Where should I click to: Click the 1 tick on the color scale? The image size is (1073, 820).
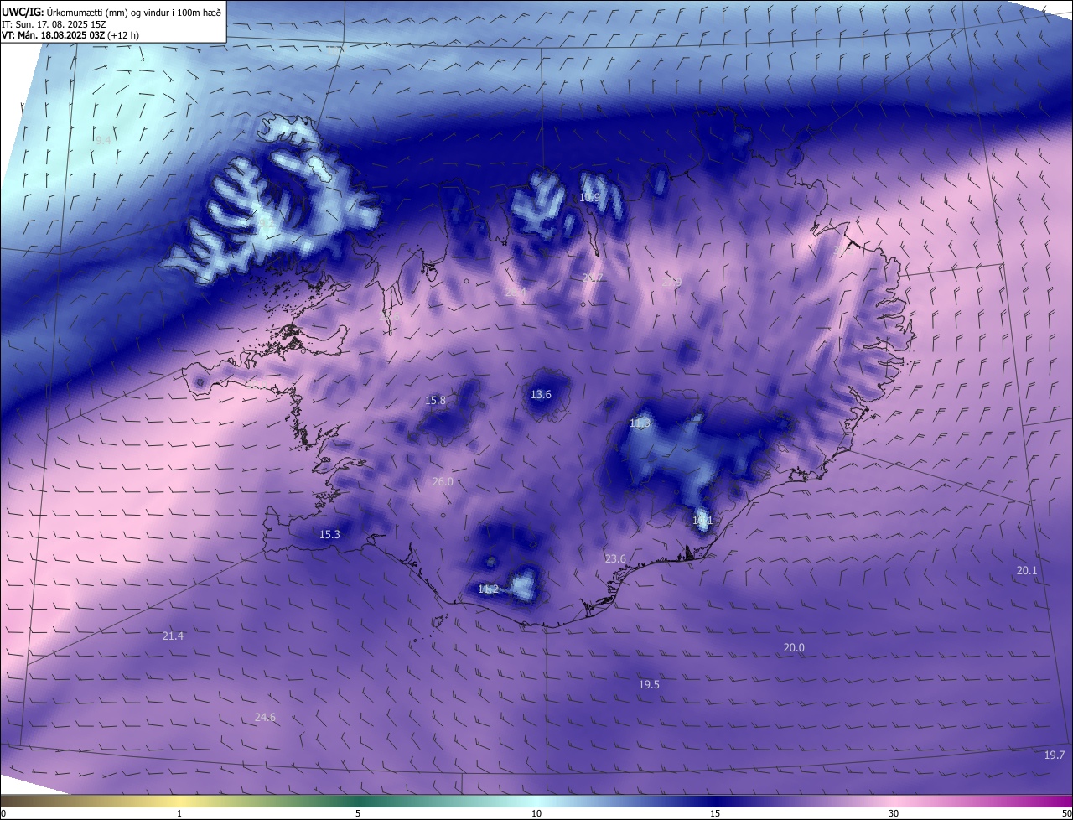tap(179, 813)
